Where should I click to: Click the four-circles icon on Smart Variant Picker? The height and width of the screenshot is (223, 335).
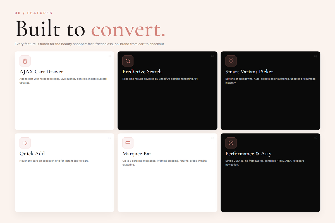231,61
